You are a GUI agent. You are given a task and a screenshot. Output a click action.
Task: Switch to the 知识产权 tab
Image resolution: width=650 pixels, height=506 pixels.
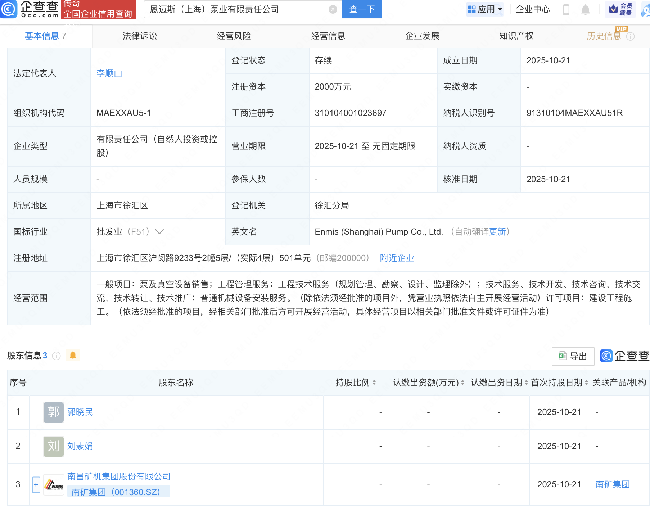tap(516, 36)
